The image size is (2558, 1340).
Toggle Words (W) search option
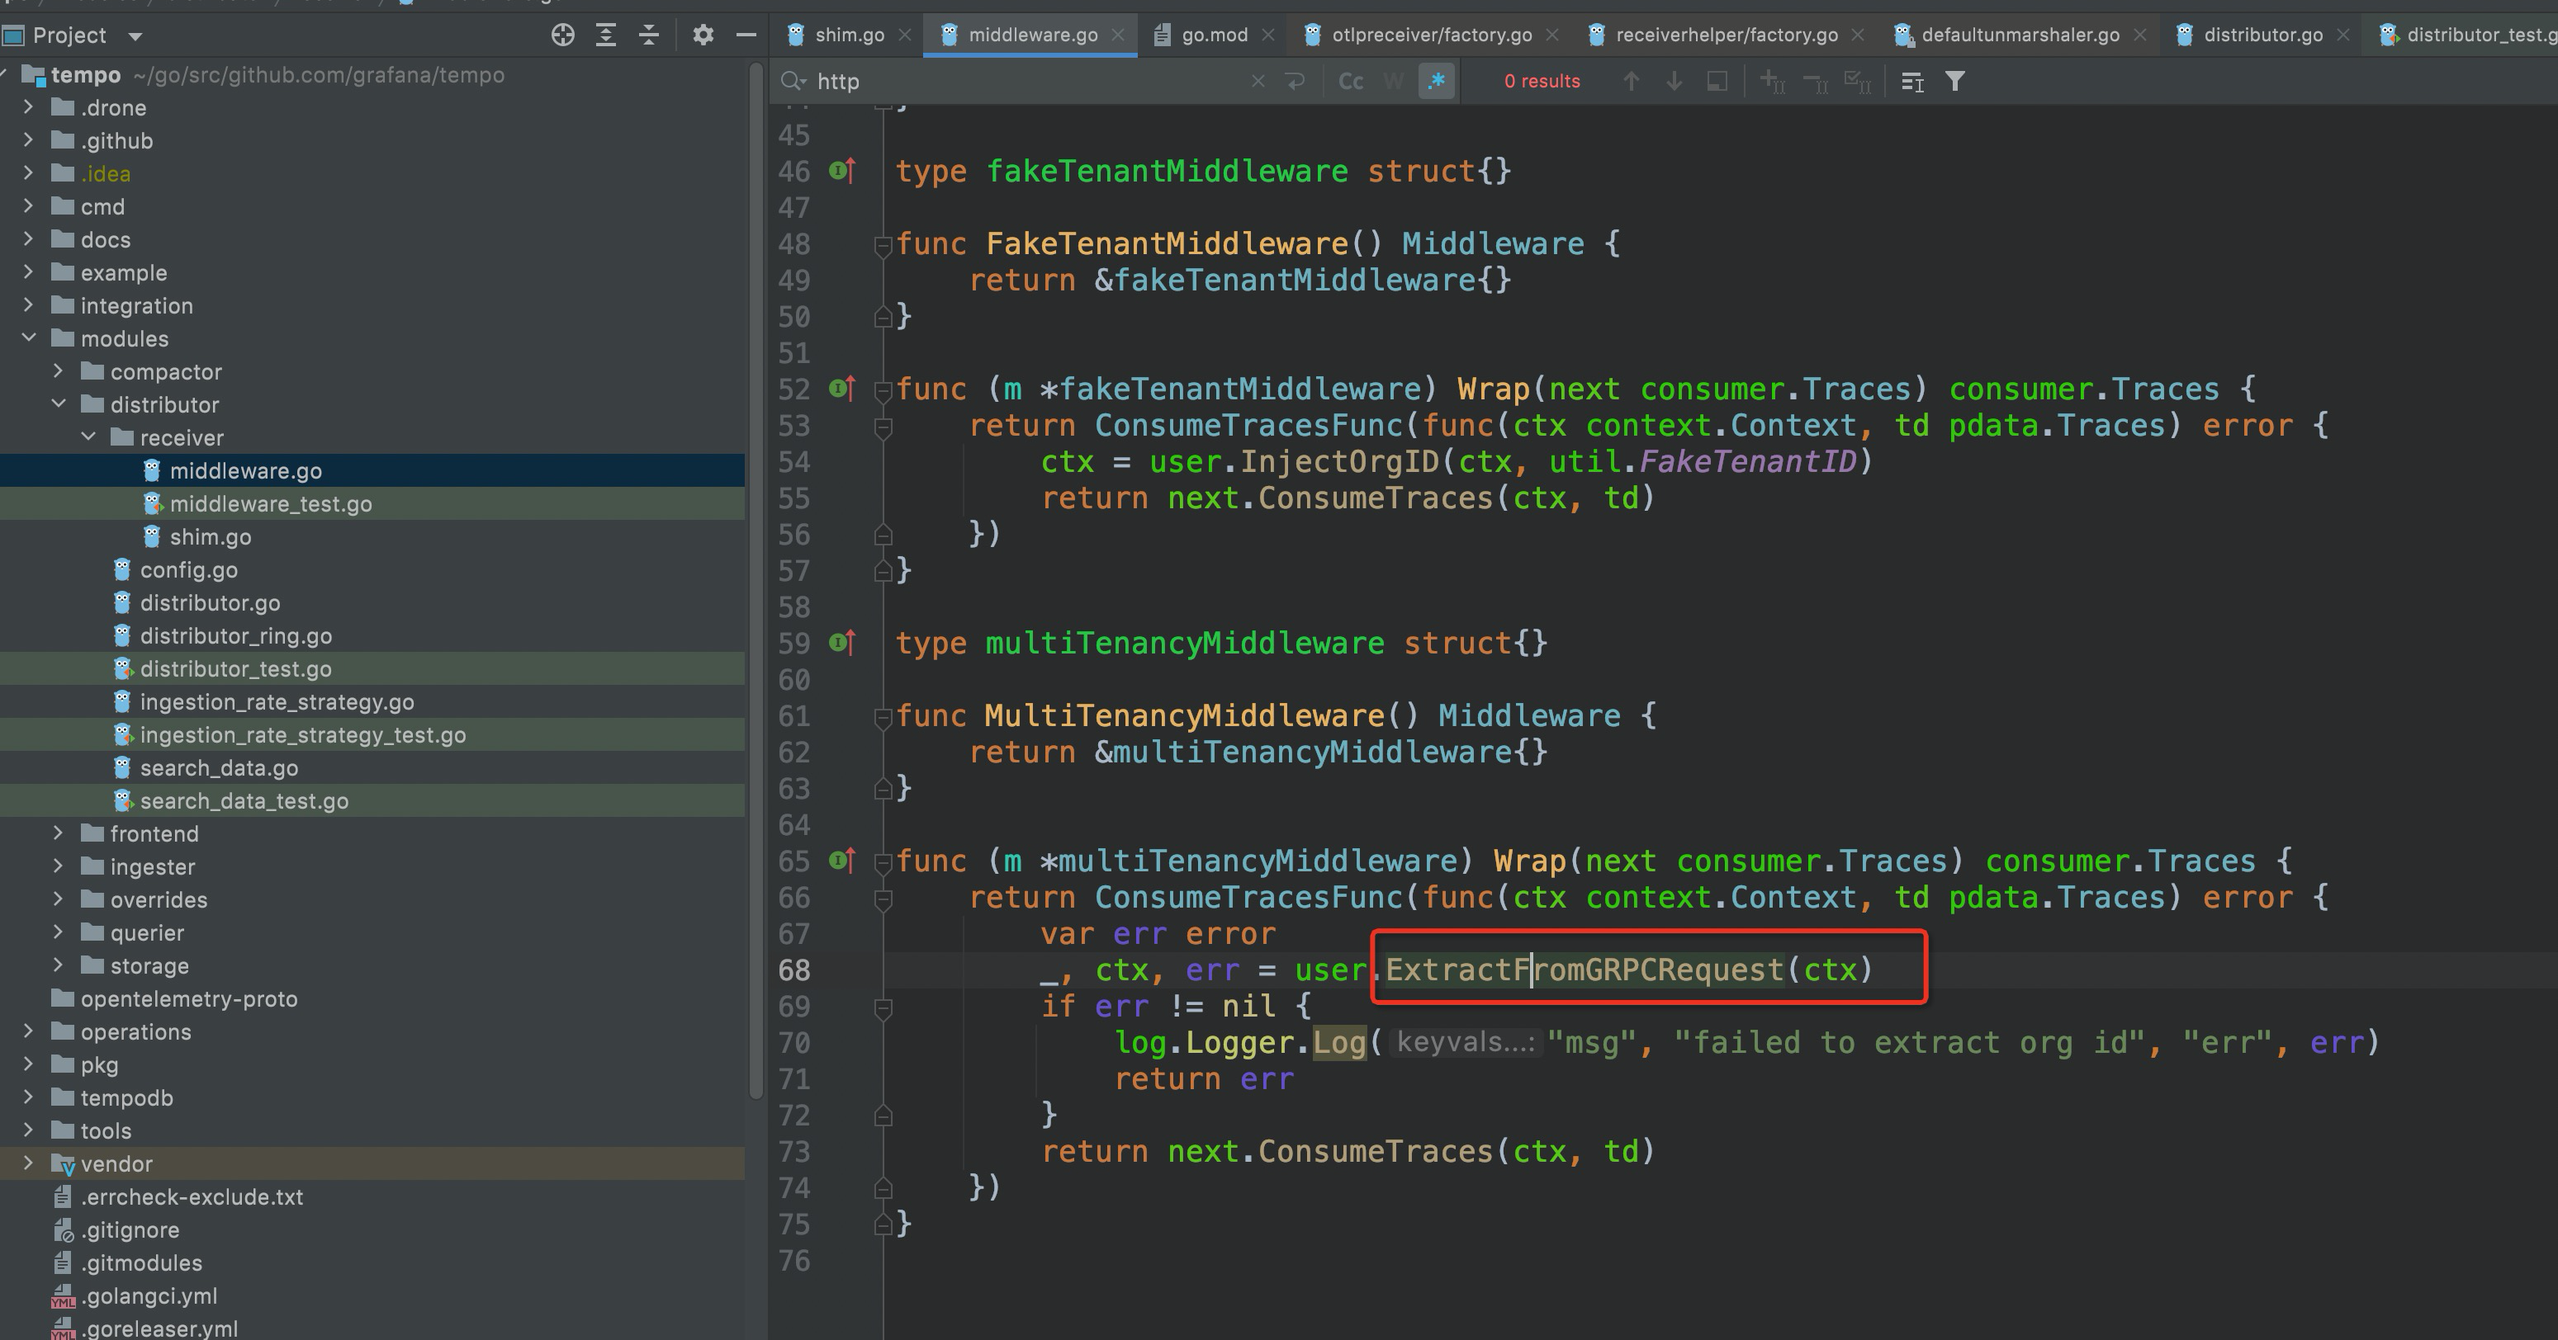pos(1393,82)
